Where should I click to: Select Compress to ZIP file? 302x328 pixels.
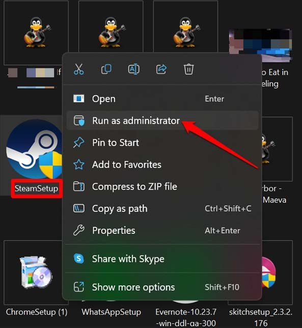point(162,187)
